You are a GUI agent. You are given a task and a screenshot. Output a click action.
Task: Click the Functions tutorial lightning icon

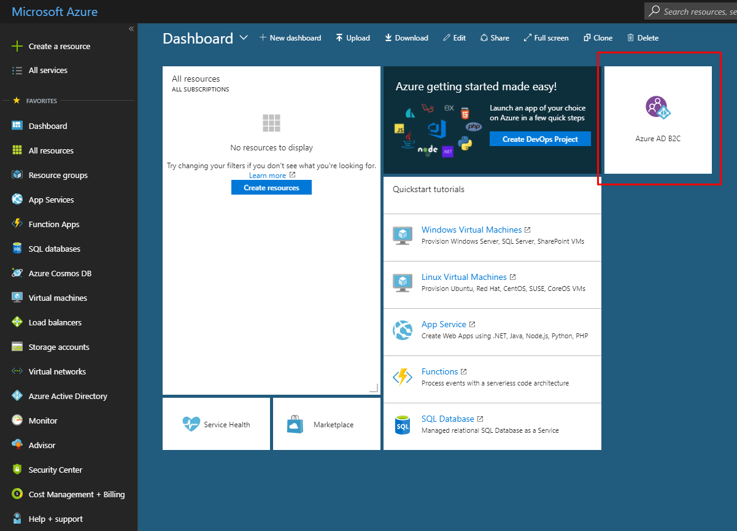pyautogui.click(x=403, y=377)
